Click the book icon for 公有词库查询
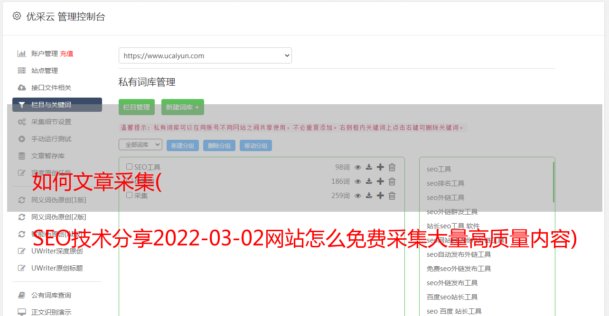 pos(22,295)
